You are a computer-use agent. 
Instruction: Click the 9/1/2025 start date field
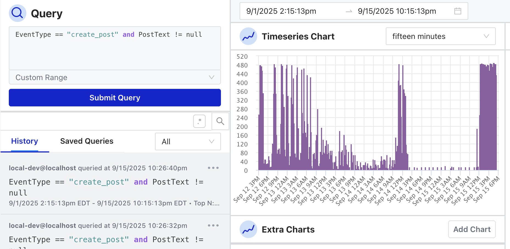pyautogui.click(x=281, y=11)
